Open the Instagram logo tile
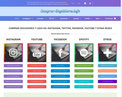 click(x=13, y=53)
